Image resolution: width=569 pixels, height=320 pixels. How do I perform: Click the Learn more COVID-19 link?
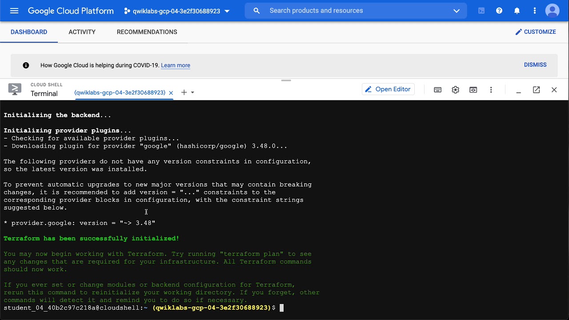click(175, 65)
